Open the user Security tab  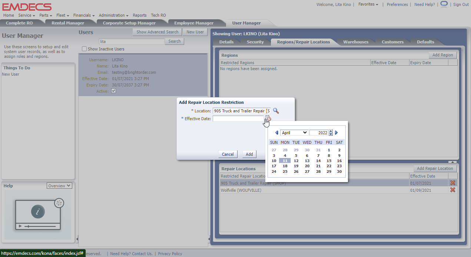255,42
